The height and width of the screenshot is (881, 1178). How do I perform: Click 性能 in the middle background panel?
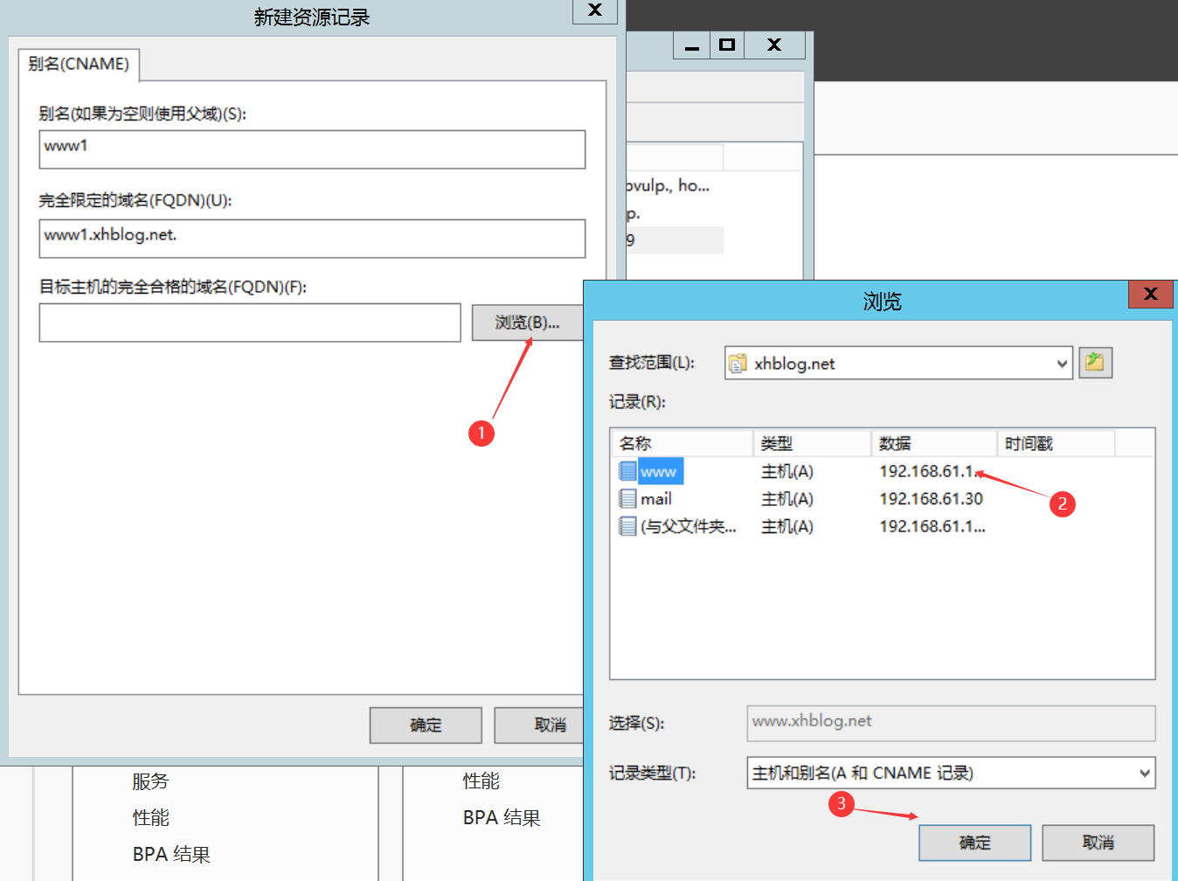pyautogui.click(x=482, y=780)
